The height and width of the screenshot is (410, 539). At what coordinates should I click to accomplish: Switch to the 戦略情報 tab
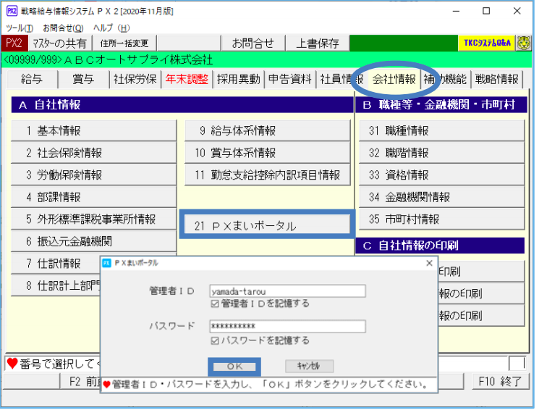(x=497, y=80)
